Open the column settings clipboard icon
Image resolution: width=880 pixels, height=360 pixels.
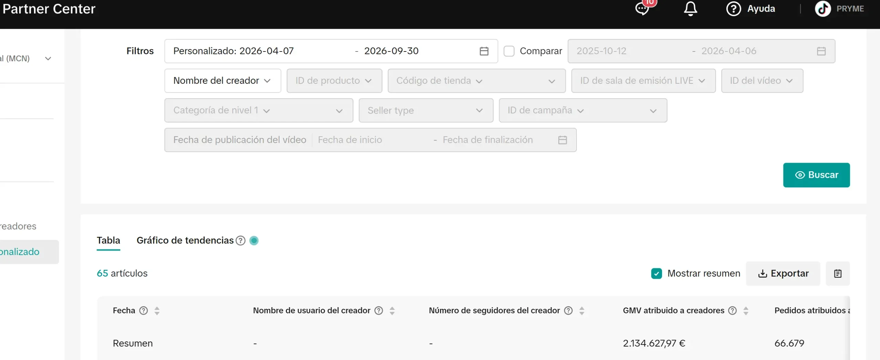[838, 274]
